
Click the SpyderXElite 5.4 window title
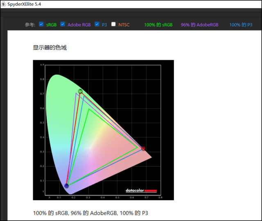[25, 4]
